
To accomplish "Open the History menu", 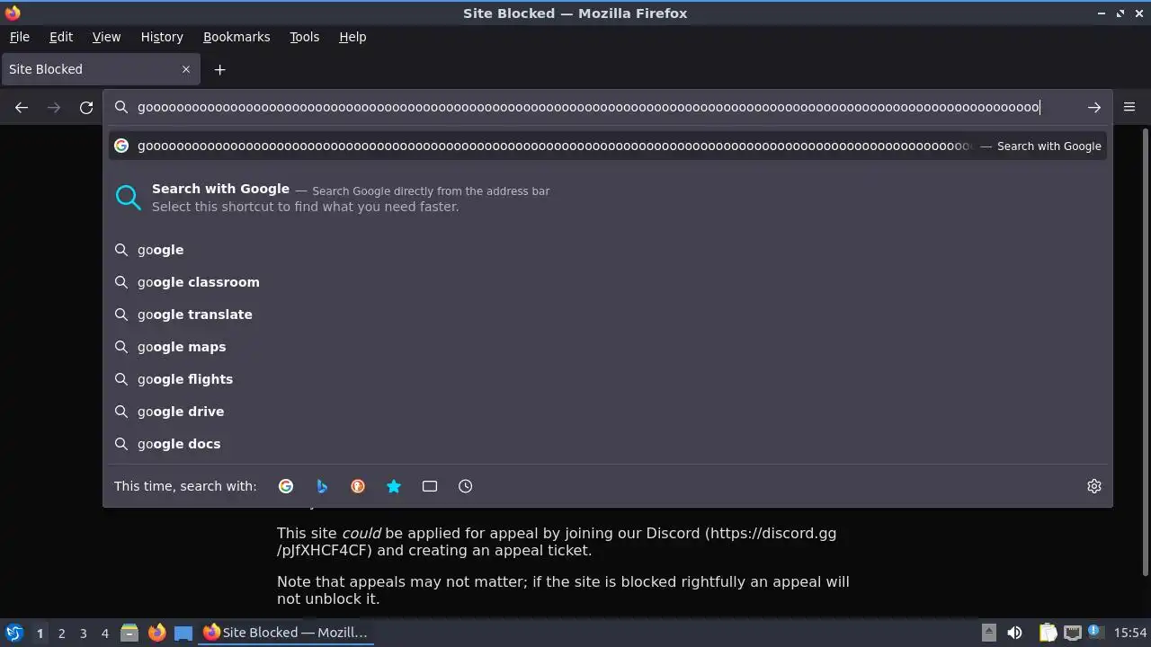I will click(162, 37).
